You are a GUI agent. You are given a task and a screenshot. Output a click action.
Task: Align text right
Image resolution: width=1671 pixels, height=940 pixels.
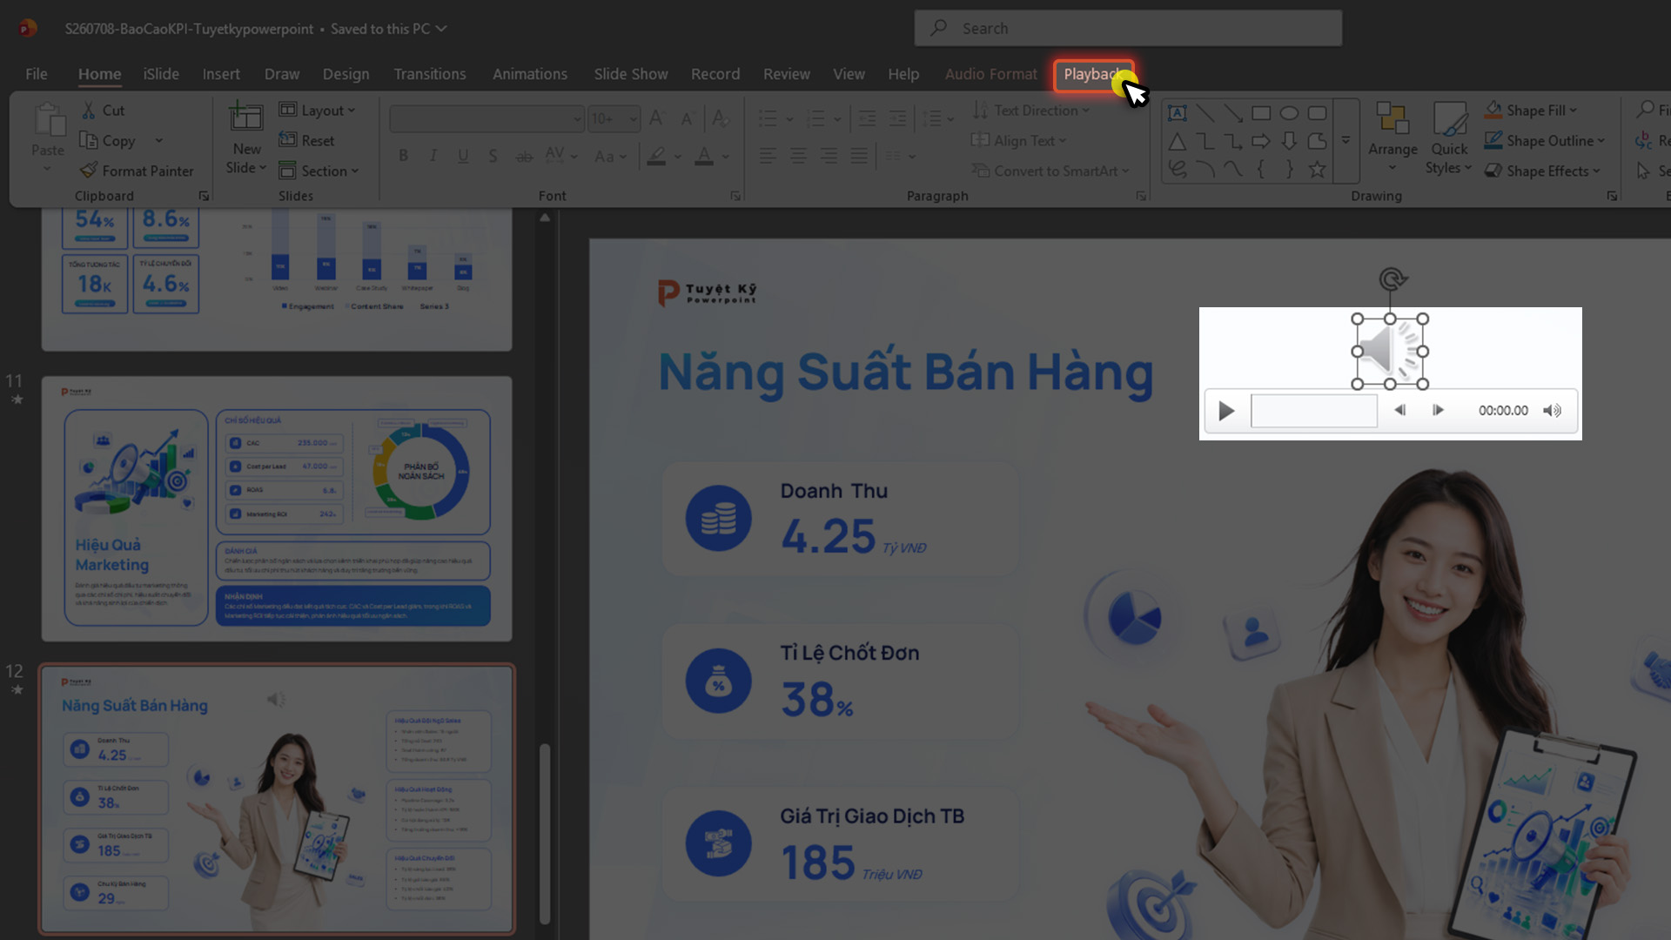[828, 157]
